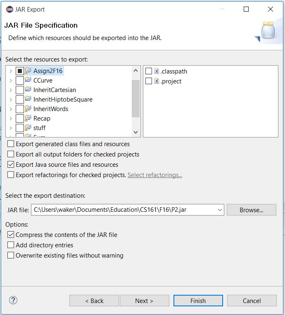Select the InheritWords project name
This screenshot has height=315, width=285.
pos(51,109)
